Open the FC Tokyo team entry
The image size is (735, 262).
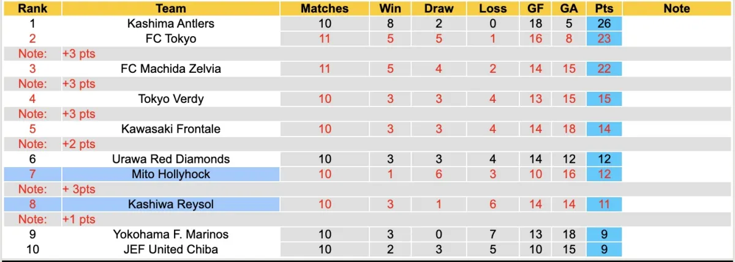coord(171,39)
